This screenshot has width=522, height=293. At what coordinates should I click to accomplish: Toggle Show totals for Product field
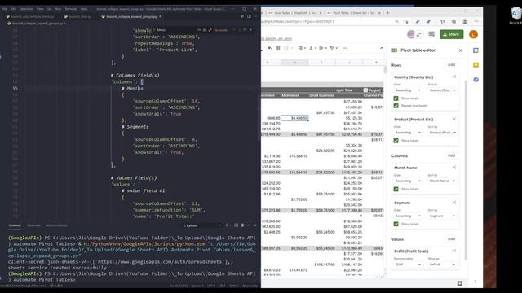[396, 141]
